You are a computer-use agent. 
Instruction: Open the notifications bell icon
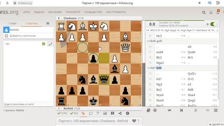pos(218,12)
